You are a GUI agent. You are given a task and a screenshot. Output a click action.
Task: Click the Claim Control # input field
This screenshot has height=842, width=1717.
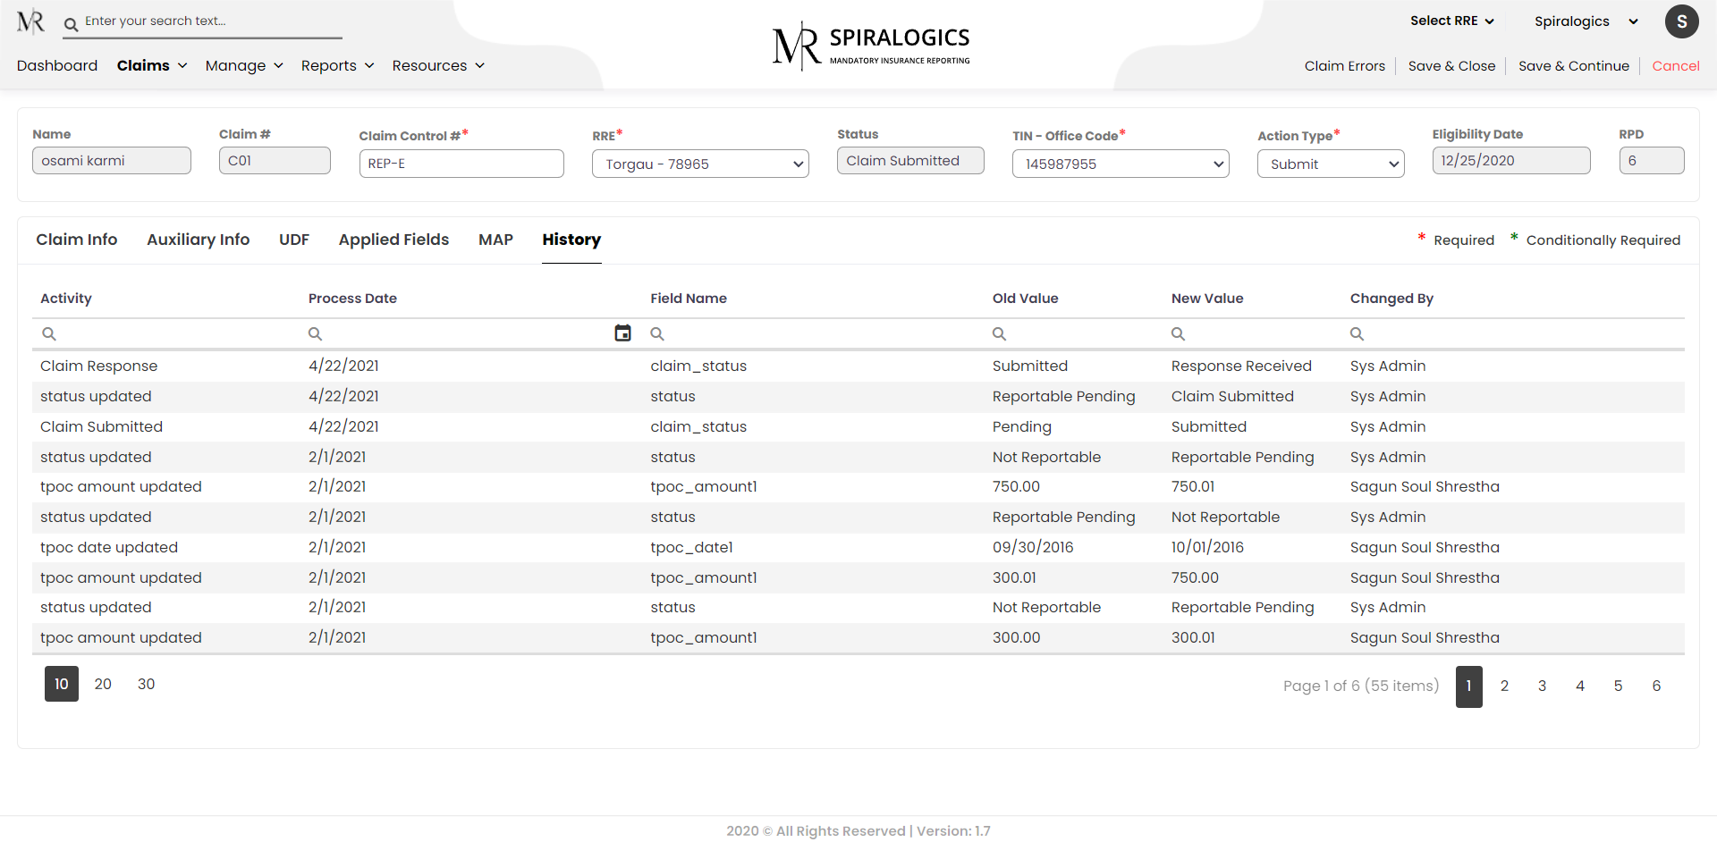pyautogui.click(x=461, y=164)
